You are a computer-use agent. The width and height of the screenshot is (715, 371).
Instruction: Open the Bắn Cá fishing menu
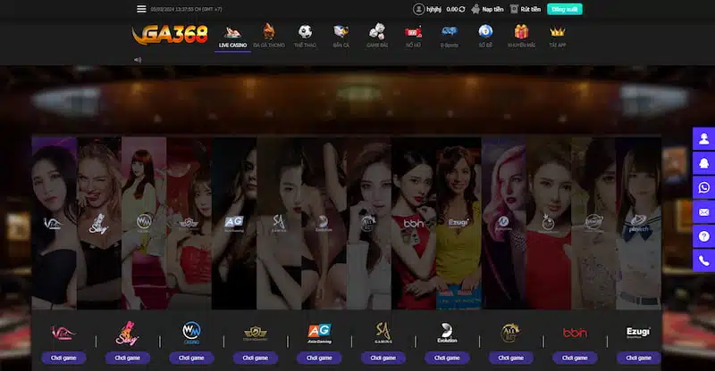pos(341,37)
